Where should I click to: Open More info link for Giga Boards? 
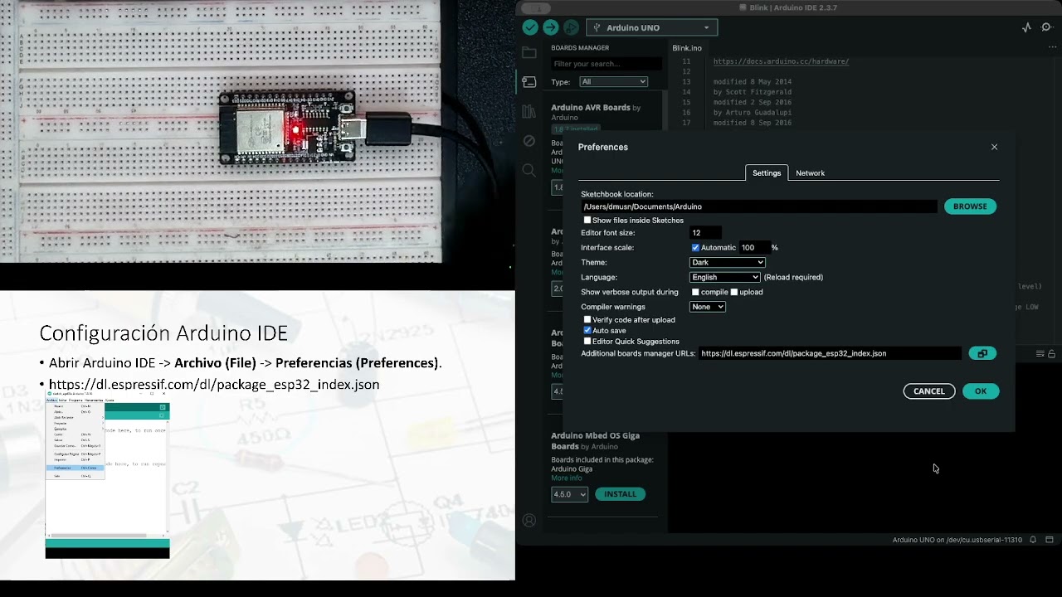tap(567, 478)
